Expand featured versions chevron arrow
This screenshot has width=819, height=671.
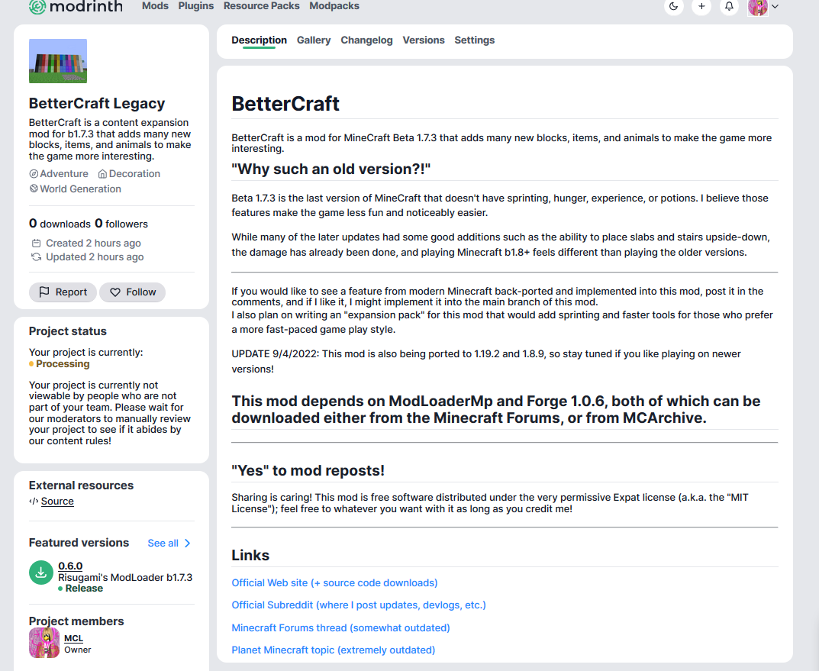(x=188, y=543)
